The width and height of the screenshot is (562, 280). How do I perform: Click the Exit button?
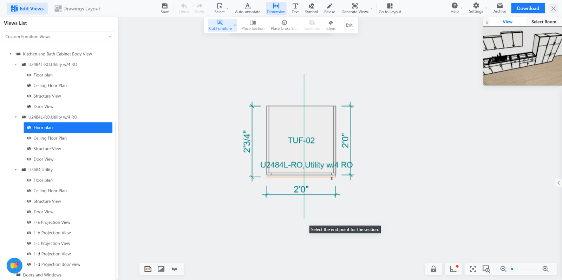pyautogui.click(x=349, y=25)
